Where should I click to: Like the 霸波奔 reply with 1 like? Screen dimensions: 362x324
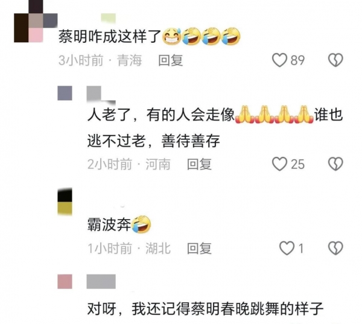pyautogui.click(x=287, y=248)
